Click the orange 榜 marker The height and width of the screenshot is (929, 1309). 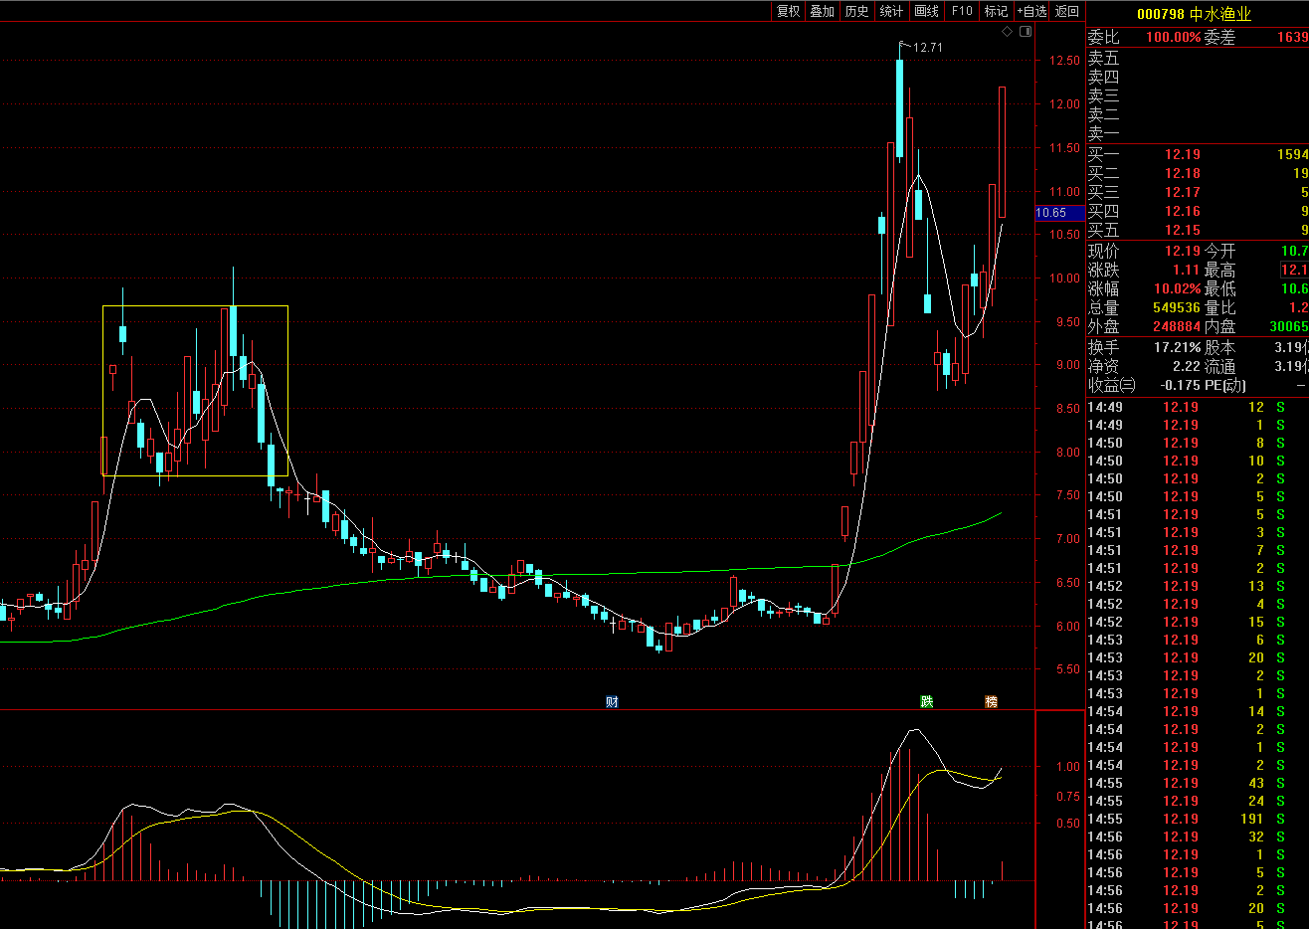991,701
